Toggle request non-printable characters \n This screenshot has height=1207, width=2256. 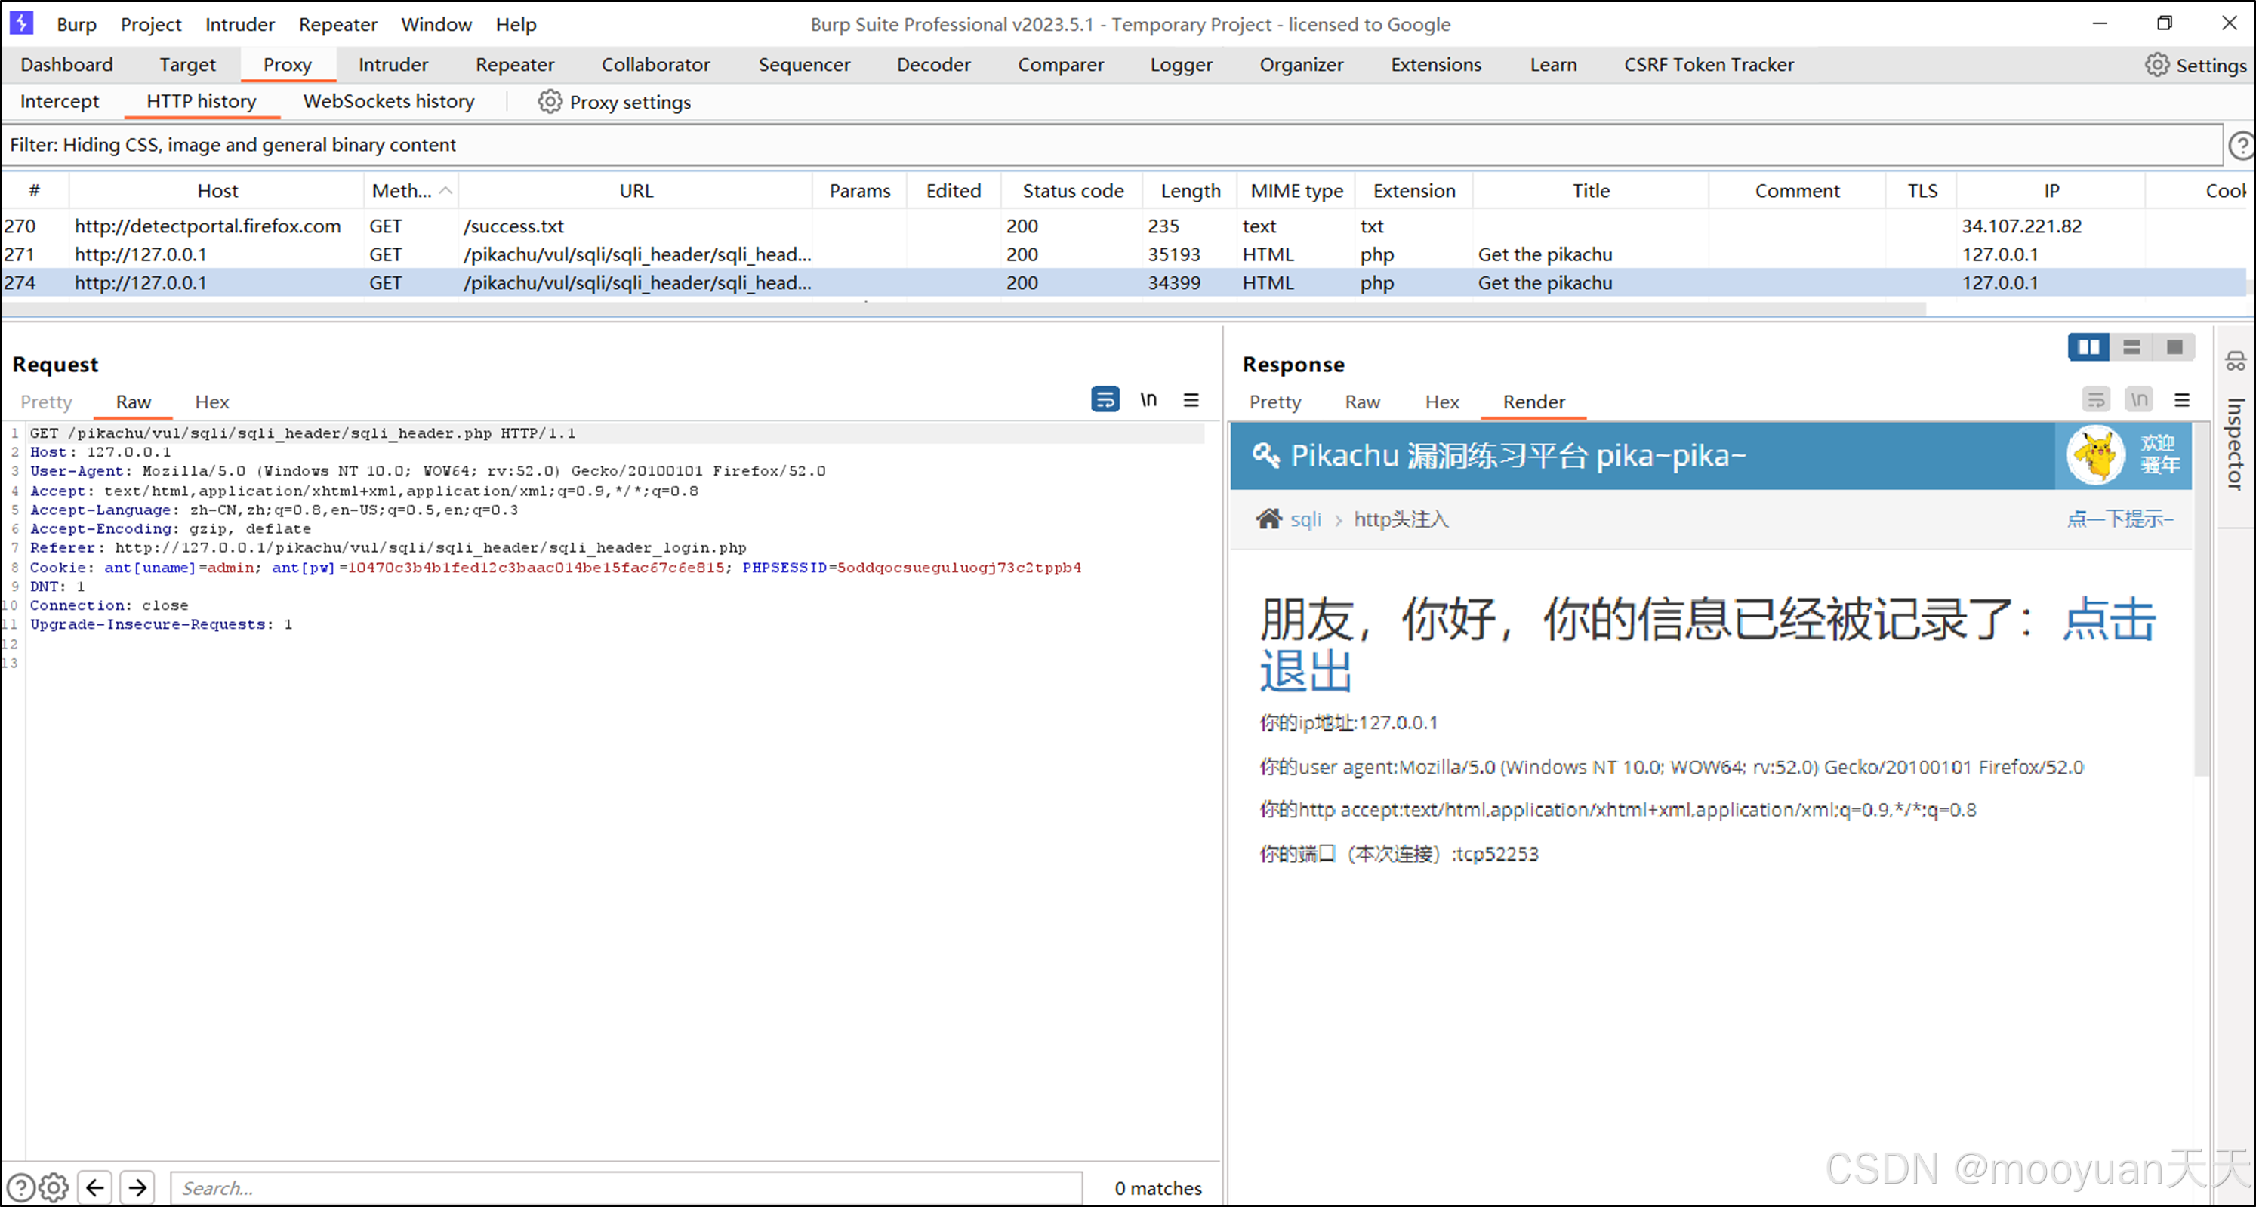click(x=1148, y=400)
